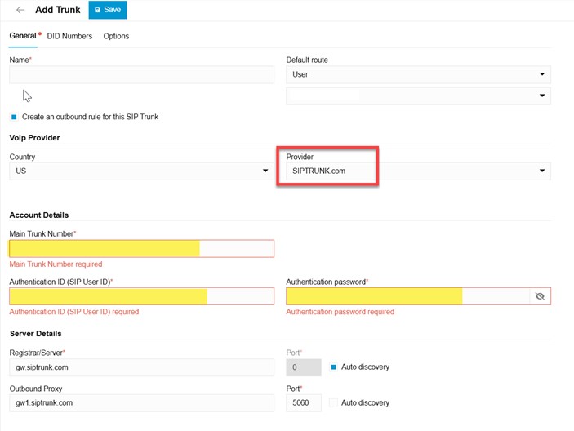This screenshot has width=574, height=431.
Task: Click the 'Authentication password required' error text
Action: tap(340, 312)
